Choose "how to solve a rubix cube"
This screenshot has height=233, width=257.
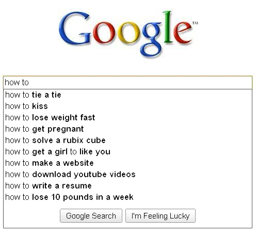pyautogui.click(x=127, y=141)
